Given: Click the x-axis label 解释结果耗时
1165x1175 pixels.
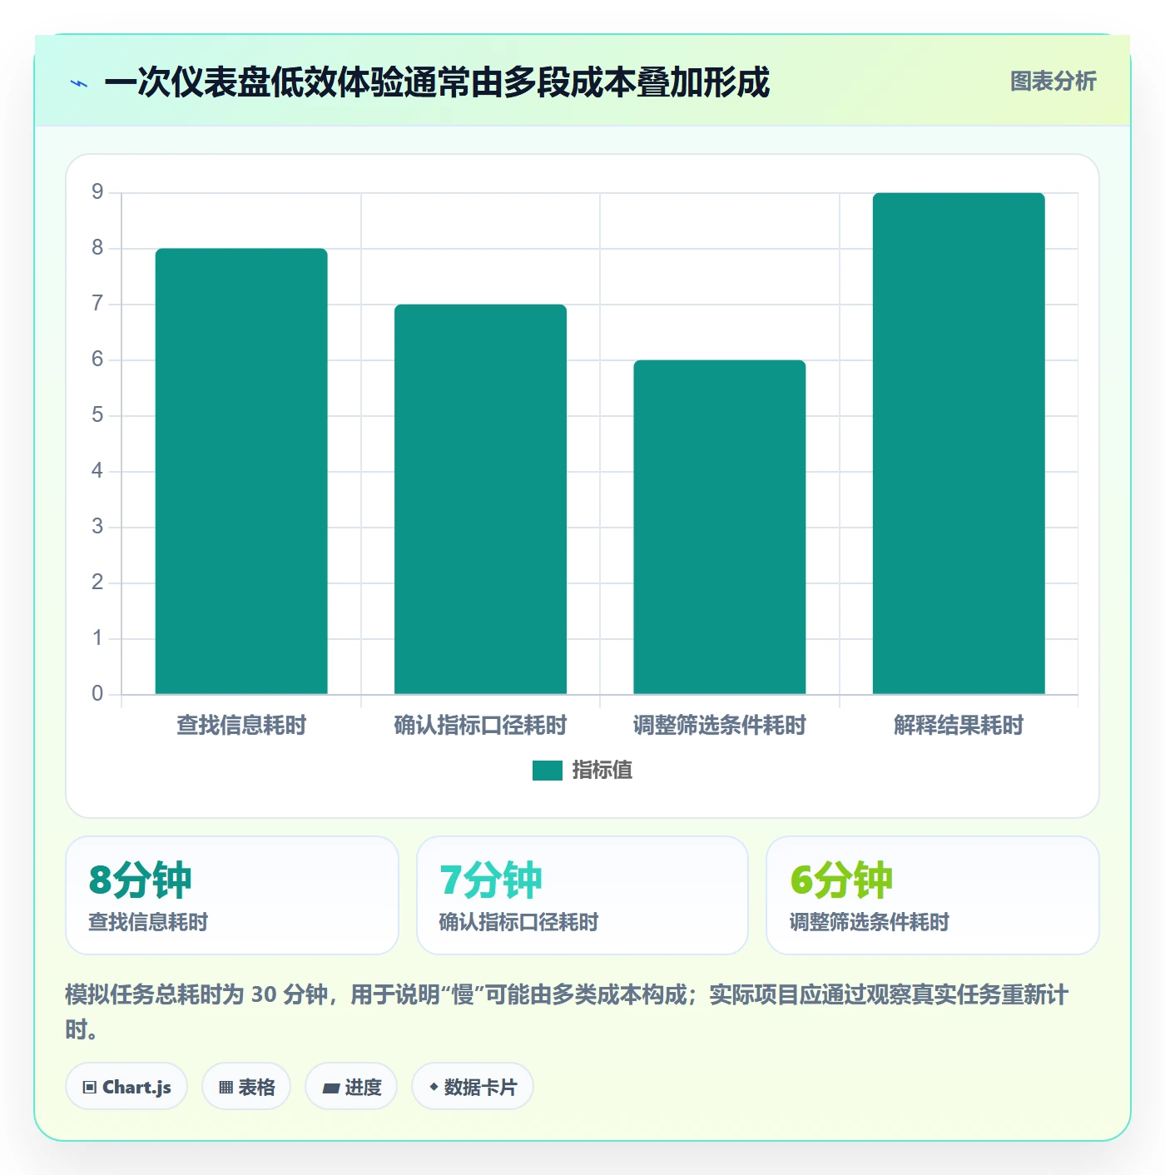Looking at the screenshot, I should (959, 726).
